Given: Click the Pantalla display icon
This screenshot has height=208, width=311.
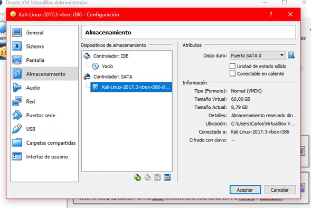Looking at the screenshot, I should pos(17,60).
